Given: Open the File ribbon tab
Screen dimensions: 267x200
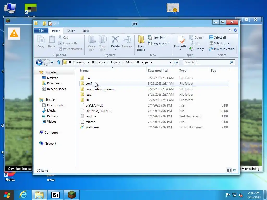Looking at the screenshot, I should (x=41, y=31).
